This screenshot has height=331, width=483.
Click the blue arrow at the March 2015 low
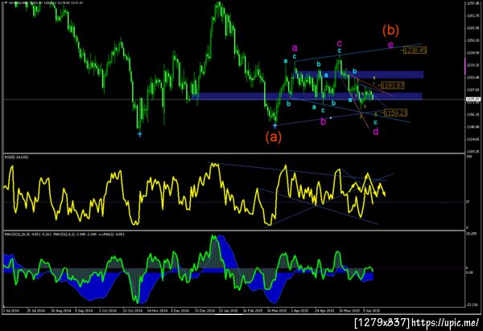pos(275,125)
